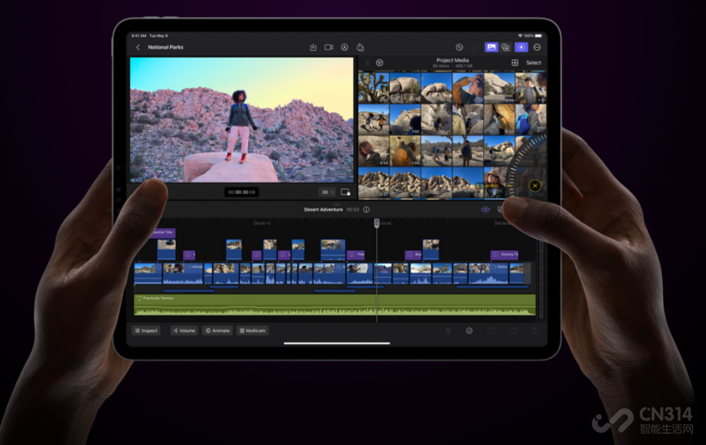Toggle the purple highlighted jog wheel button

(x=521, y=47)
